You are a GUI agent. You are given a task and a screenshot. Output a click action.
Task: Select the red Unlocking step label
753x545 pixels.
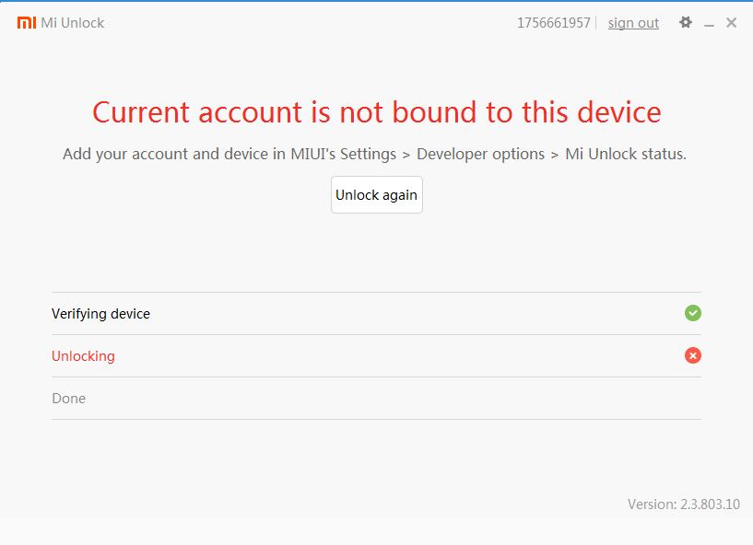(83, 356)
